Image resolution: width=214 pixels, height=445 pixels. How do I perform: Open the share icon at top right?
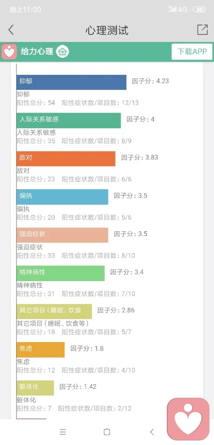[202, 29]
